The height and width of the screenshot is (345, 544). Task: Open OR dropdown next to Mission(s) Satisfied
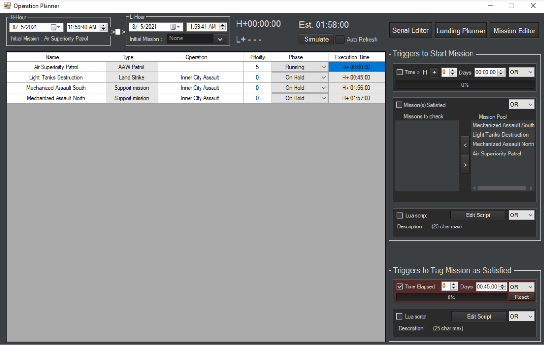tap(521, 105)
